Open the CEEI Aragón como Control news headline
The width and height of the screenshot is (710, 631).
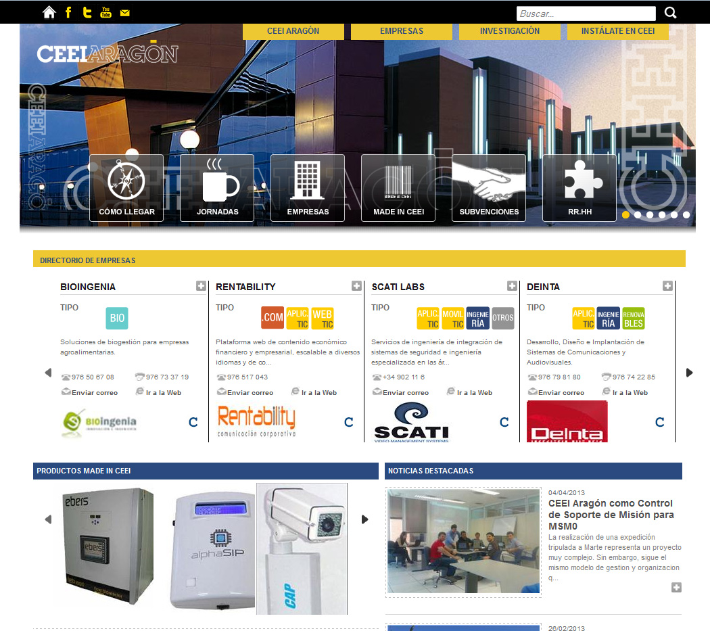point(611,515)
